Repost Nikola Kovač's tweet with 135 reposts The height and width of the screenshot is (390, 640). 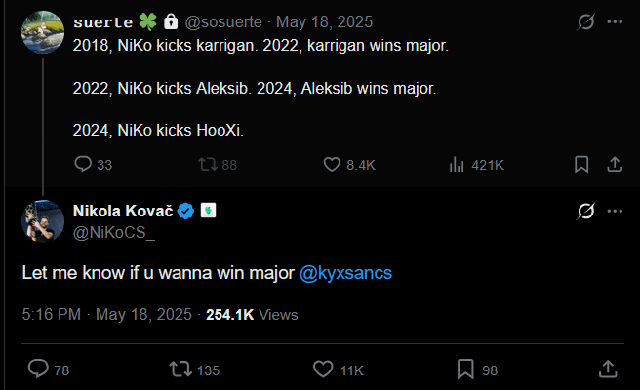pyautogui.click(x=180, y=370)
